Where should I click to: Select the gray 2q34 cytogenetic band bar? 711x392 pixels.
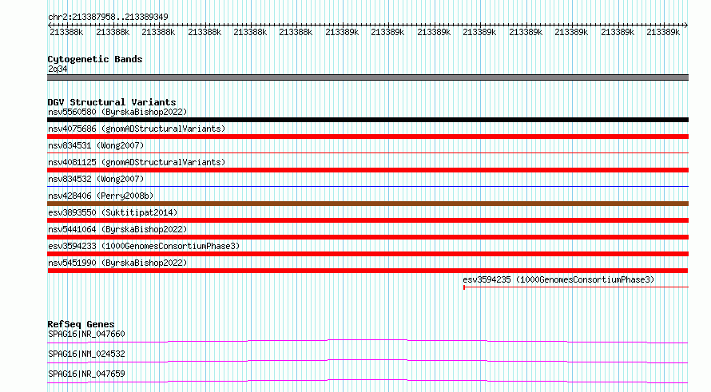(367, 77)
